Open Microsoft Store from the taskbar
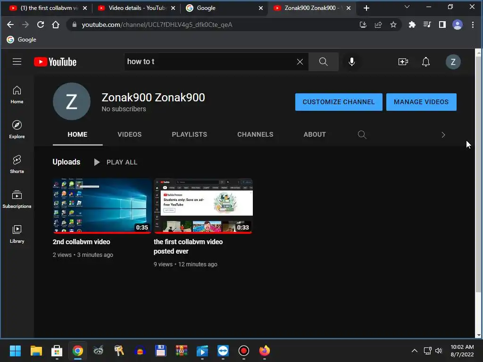 click(x=57, y=351)
